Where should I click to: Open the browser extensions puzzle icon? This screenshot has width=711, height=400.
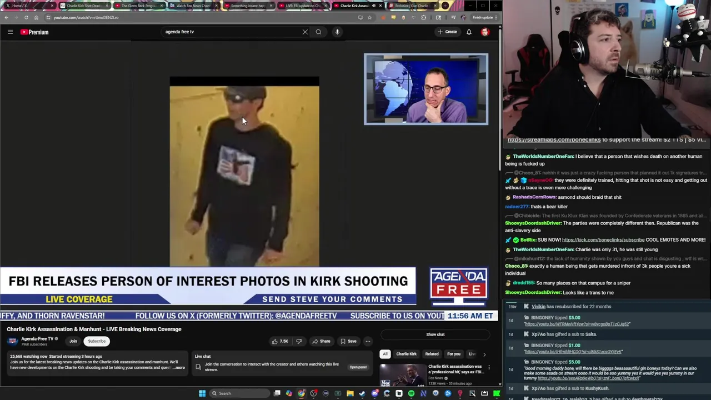click(423, 17)
